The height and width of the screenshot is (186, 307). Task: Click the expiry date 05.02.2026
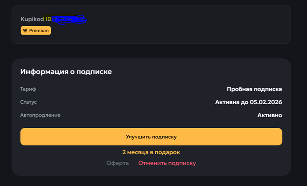pyautogui.click(x=266, y=102)
